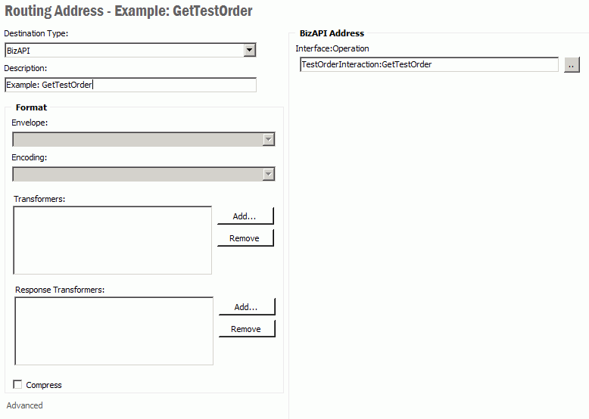
Task: Click the Interface:Operation text field
Action: (x=429, y=65)
